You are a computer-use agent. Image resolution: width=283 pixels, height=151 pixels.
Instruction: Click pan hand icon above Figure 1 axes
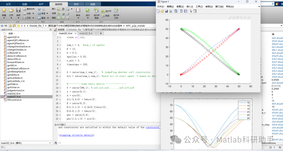(237, 18)
